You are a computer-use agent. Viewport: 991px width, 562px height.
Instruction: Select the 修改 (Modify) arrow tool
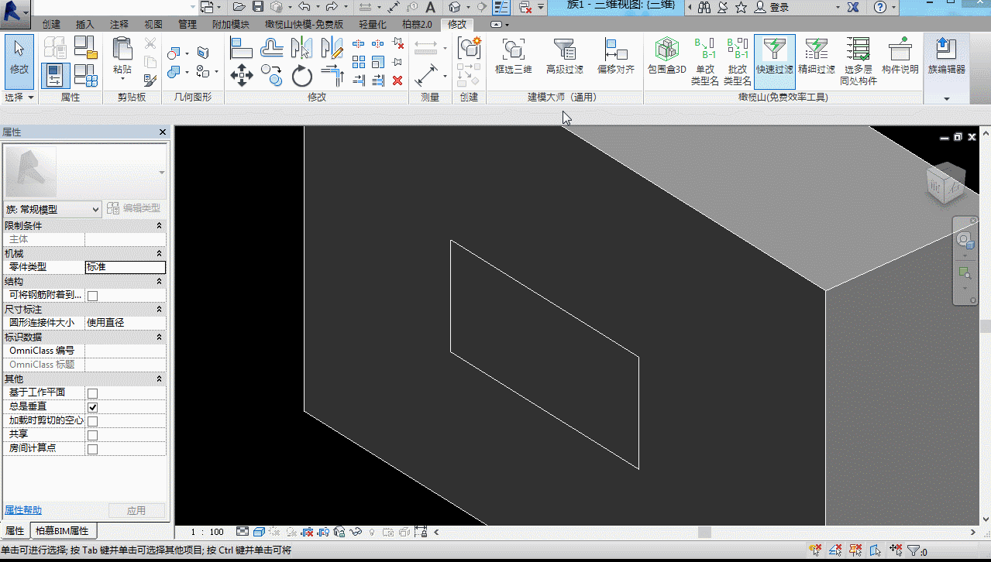point(19,60)
